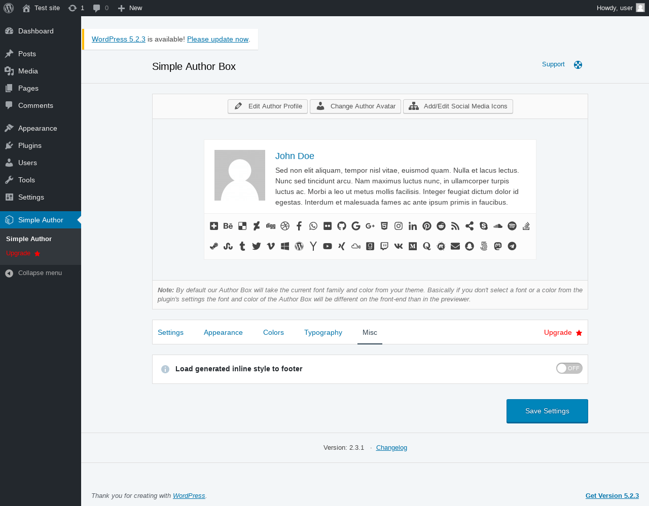Click the StumbleUpon social icon
649x506 pixels.
(x=228, y=246)
